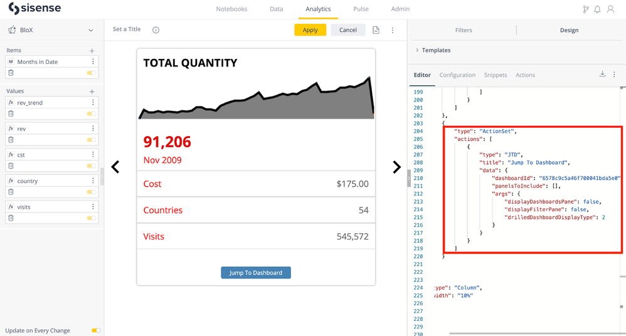
Task: Click the Jump To Dashboard button
Action: pyautogui.click(x=255, y=273)
